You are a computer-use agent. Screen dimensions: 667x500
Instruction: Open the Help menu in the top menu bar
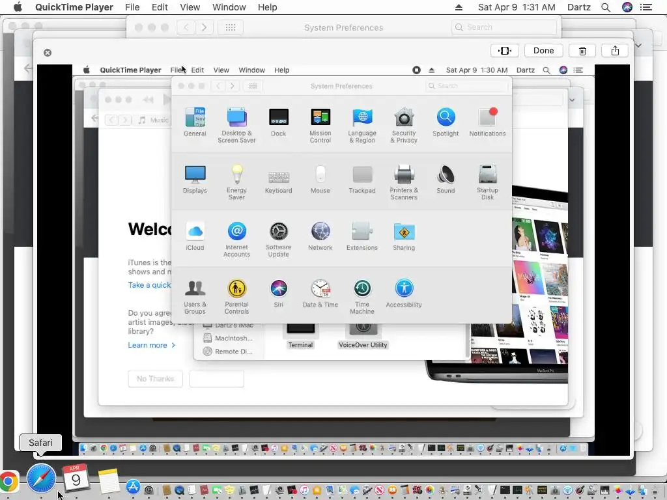[267, 7]
